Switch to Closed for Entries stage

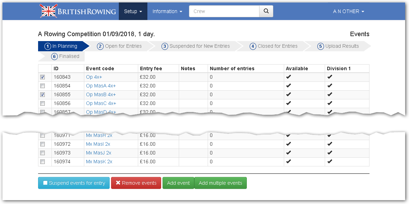coord(274,46)
